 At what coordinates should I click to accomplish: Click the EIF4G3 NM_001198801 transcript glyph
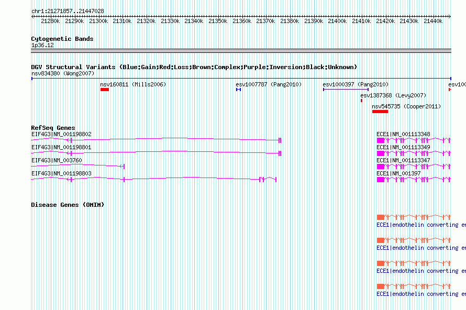click(156, 153)
